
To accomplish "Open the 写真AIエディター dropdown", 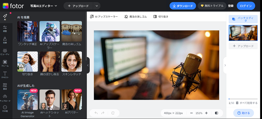I will (x=44, y=6).
